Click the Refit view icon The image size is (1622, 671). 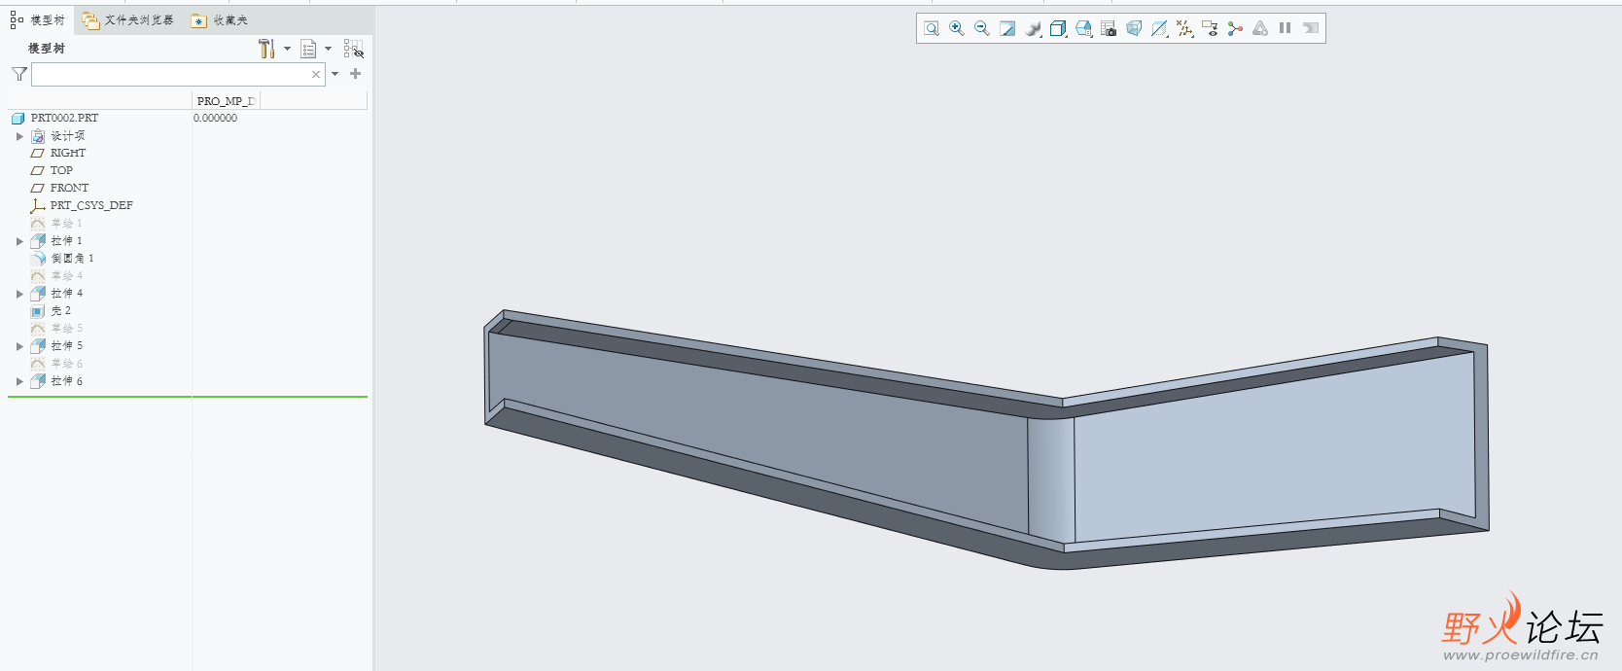932,29
